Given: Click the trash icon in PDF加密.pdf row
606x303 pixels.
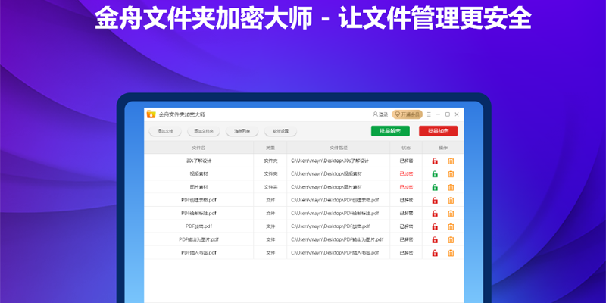Looking at the screenshot, I should click(x=451, y=226).
